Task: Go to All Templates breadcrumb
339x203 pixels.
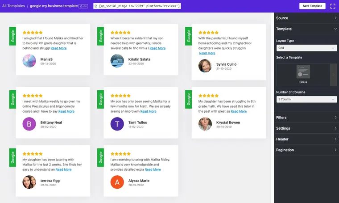Action: pyautogui.click(x=13, y=6)
